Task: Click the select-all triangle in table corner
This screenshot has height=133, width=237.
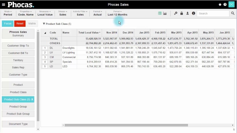Action: [45, 33]
